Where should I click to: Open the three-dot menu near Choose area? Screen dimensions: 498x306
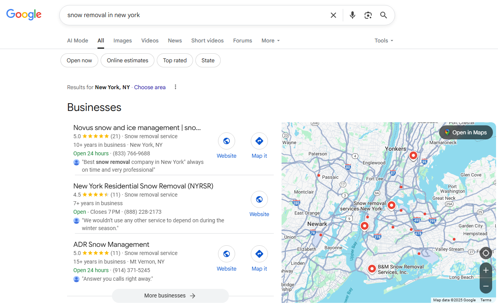pos(175,87)
